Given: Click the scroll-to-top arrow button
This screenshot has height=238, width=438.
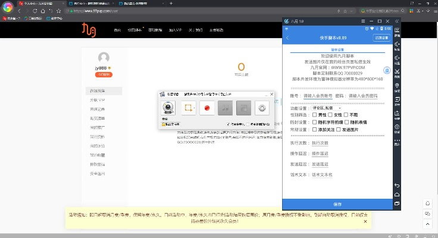Looking at the screenshot, I should click(x=428, y=224).
